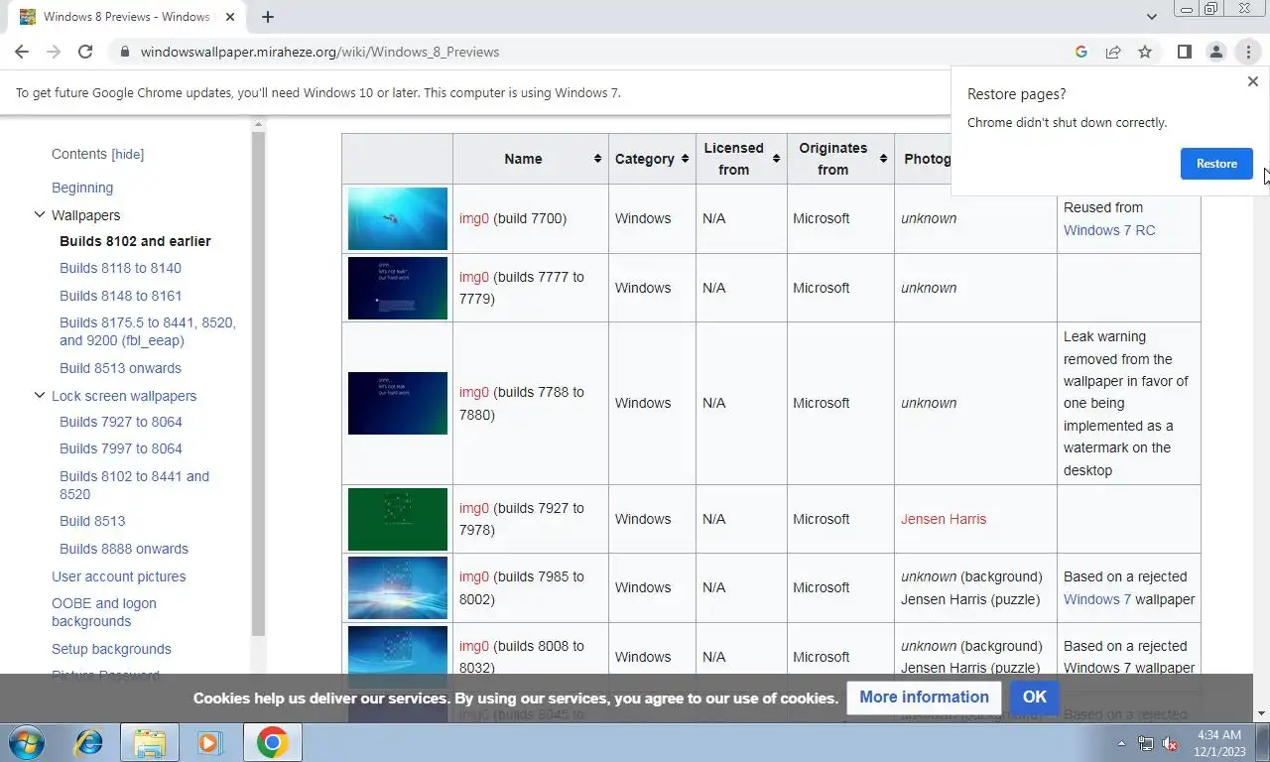Click the address bar URL

[x=319, y=52]
